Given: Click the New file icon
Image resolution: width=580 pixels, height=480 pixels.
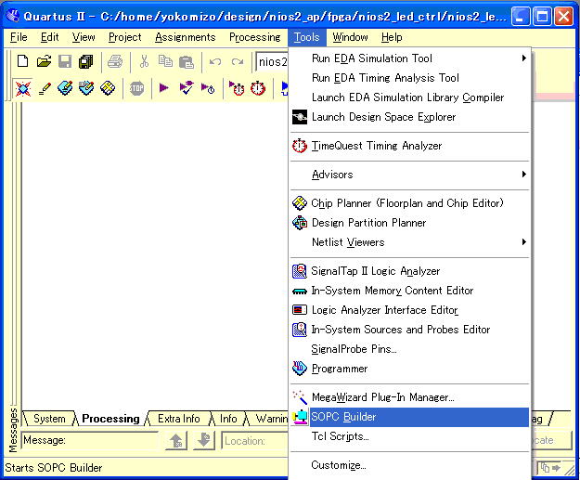Looking at the screenshot, I should pos(22,61).
